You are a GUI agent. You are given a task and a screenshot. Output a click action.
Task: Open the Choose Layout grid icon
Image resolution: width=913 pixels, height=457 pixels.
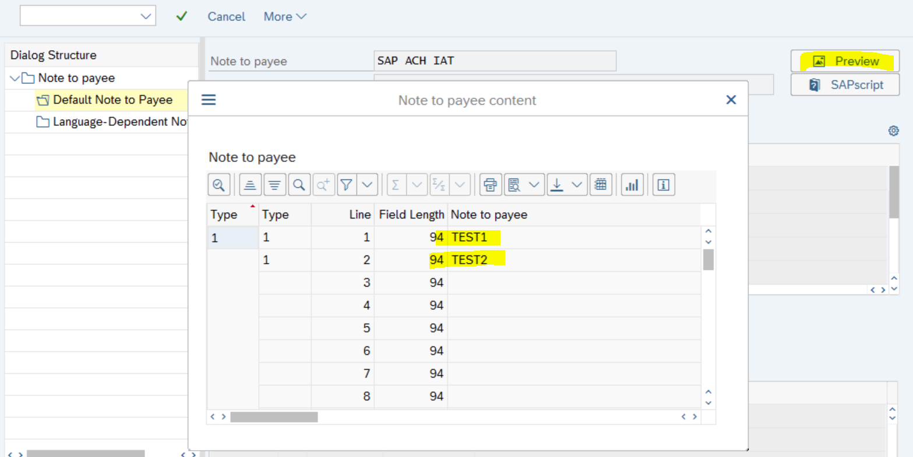tap(601, 185)
